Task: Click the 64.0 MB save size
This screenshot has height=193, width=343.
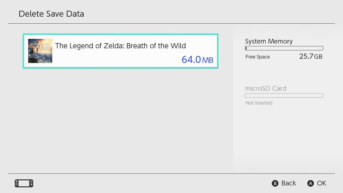Action: click(197, 60)
